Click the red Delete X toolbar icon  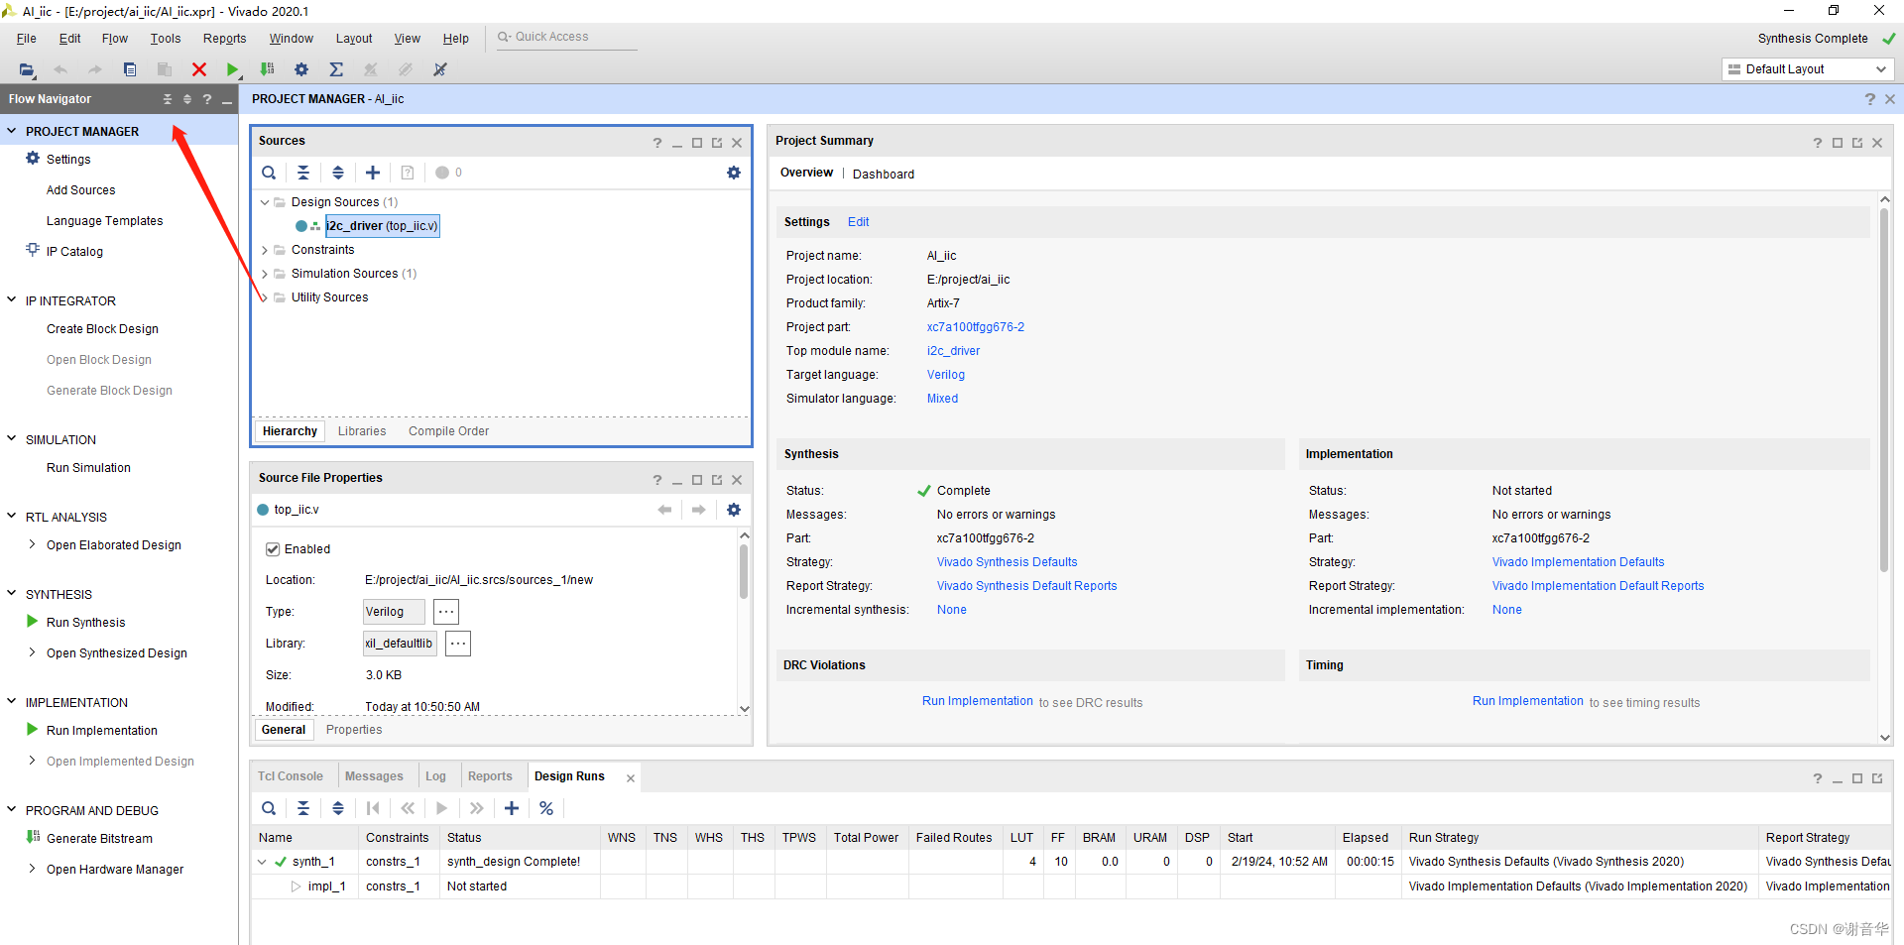tap(199, 69)
